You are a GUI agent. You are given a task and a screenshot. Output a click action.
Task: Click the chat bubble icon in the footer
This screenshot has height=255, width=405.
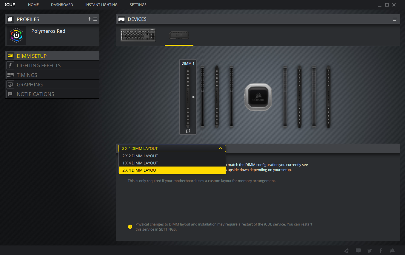[358, 251]
